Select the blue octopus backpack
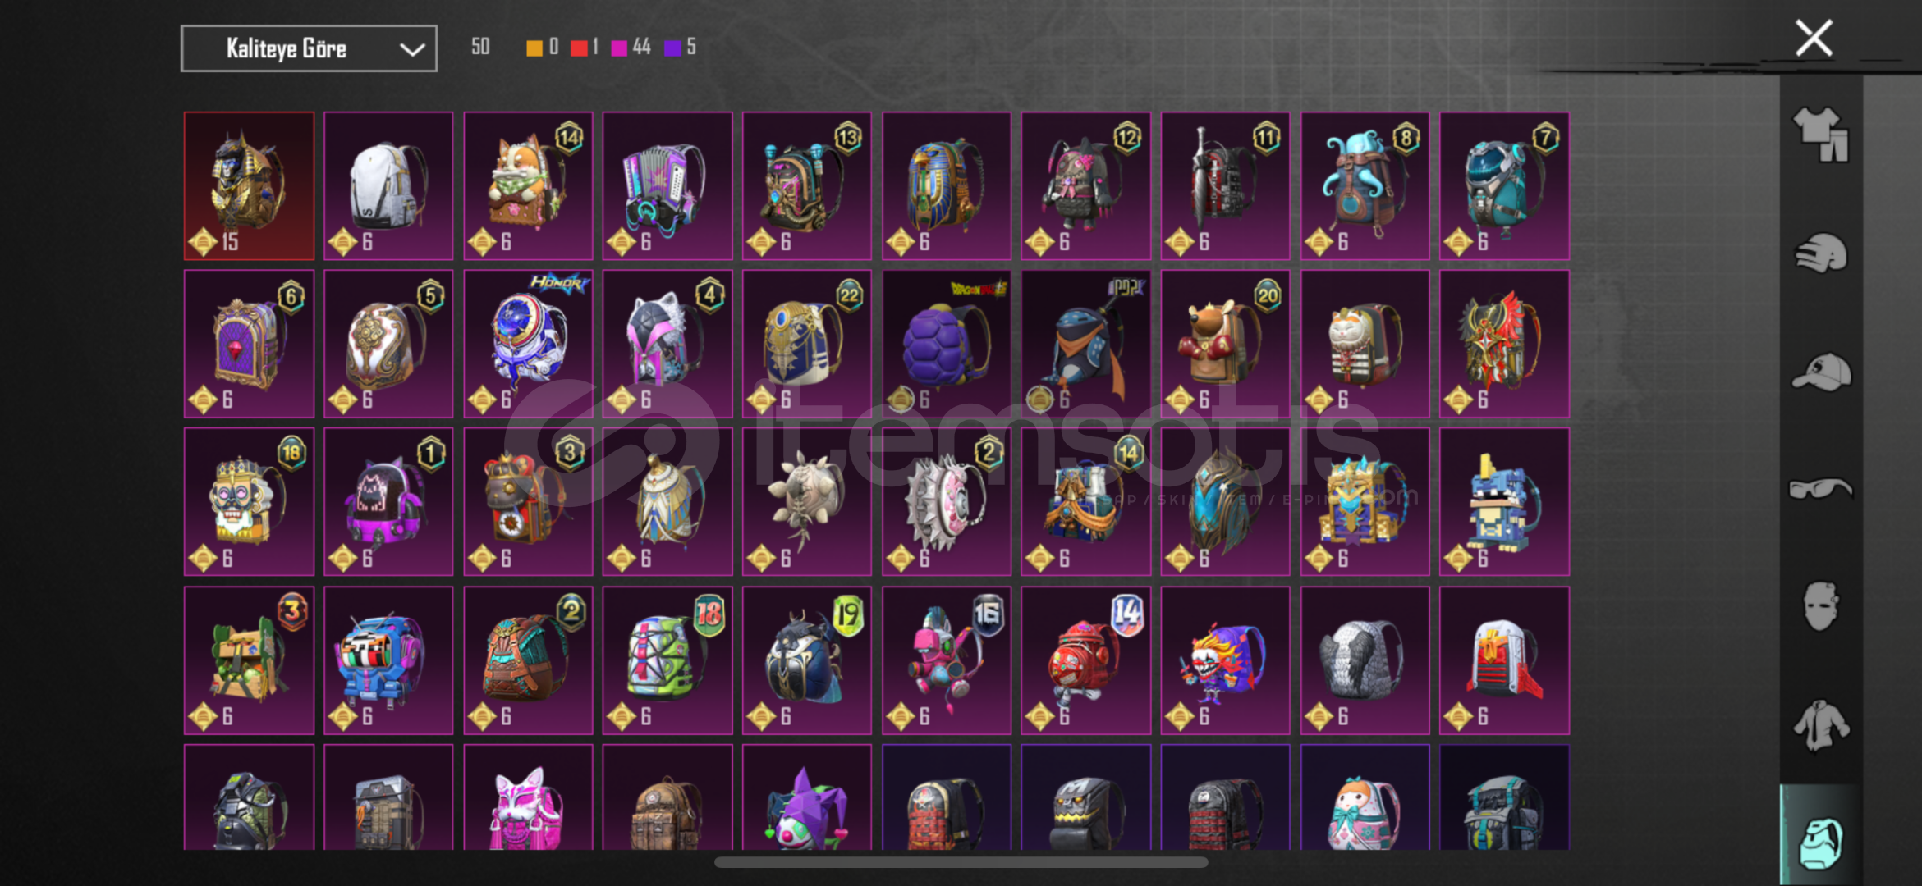 click(1365, 186)
